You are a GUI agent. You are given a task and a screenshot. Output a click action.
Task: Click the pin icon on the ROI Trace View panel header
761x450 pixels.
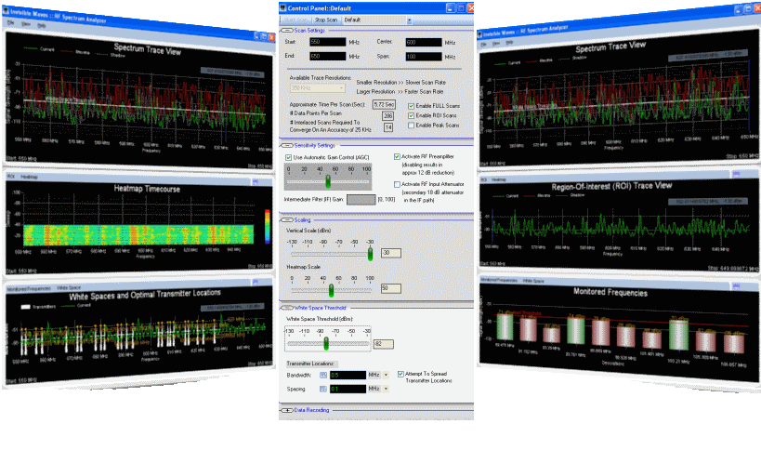click(736, 174)
